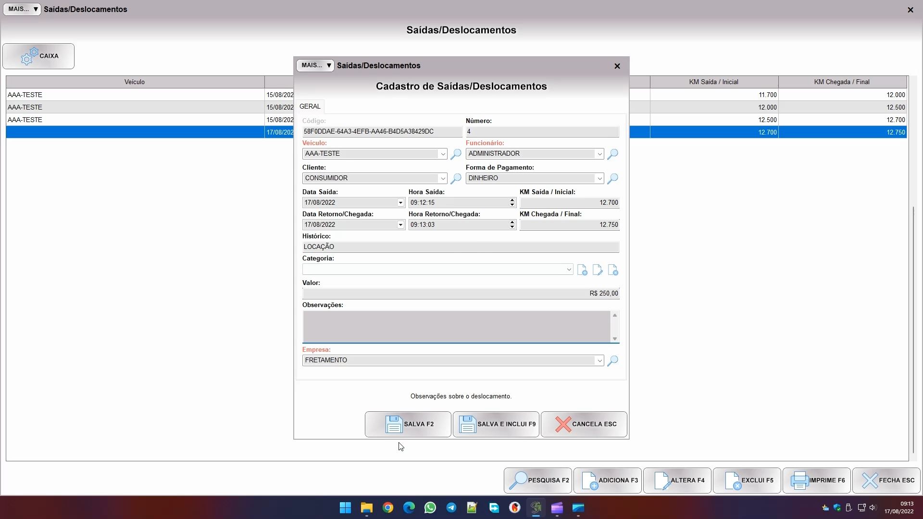
Task: Open the Data Saída date picker
Action: (400, 203)
